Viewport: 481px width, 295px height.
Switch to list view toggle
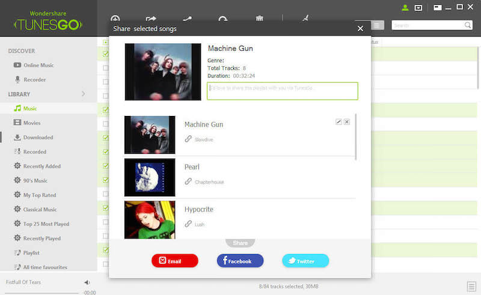pos(378,25)
